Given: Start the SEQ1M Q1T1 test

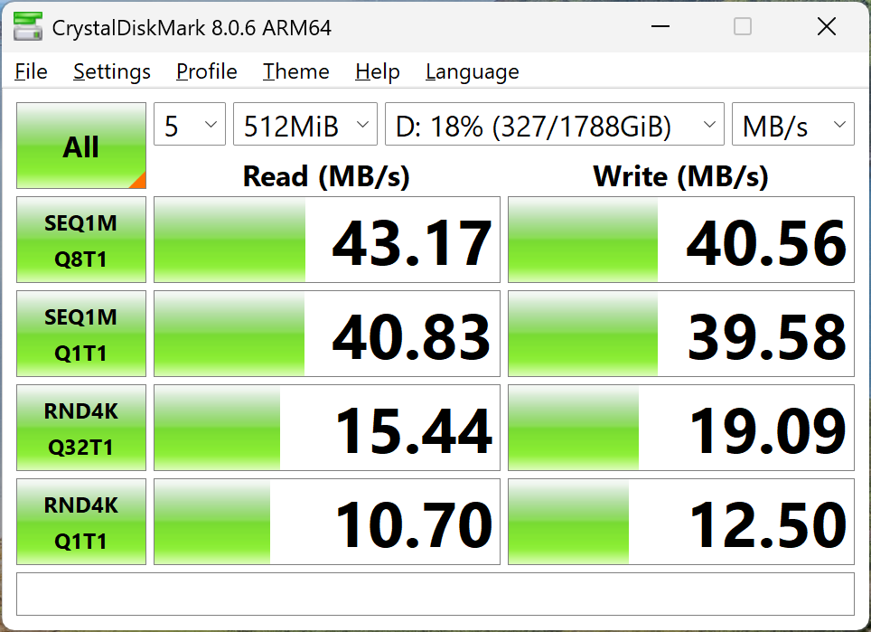Looking at the screenshot, I should click(80, 334).
